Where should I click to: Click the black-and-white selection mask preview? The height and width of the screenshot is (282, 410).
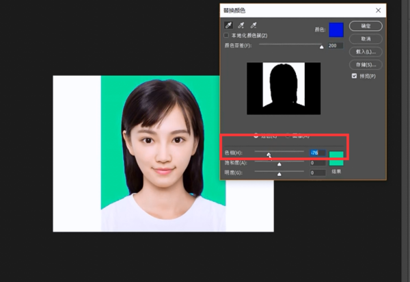pyautogui.click(x=283, y=88)
